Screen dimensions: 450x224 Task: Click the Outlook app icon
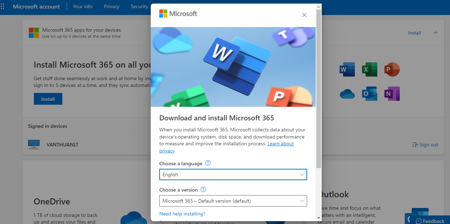[369, 94]
